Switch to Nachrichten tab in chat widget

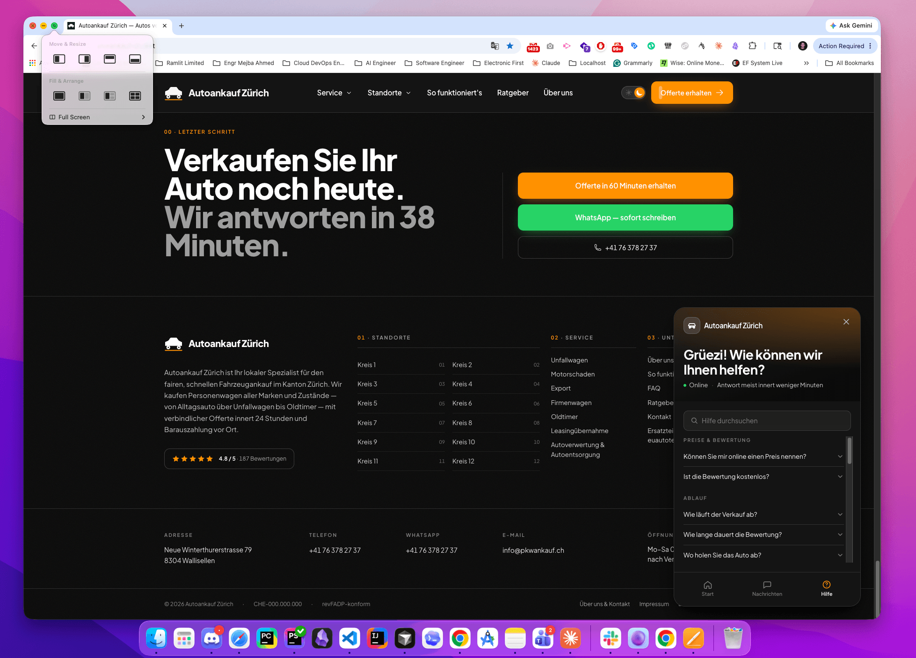767,589
